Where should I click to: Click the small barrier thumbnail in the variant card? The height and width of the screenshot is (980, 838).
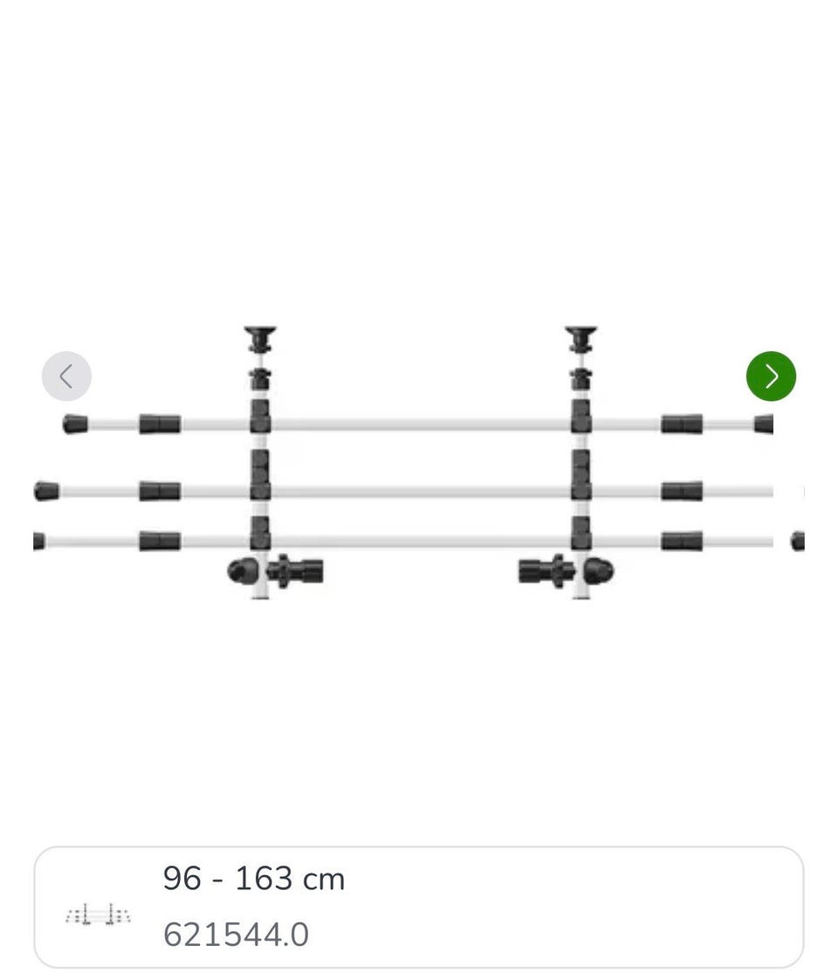[98, 914]
